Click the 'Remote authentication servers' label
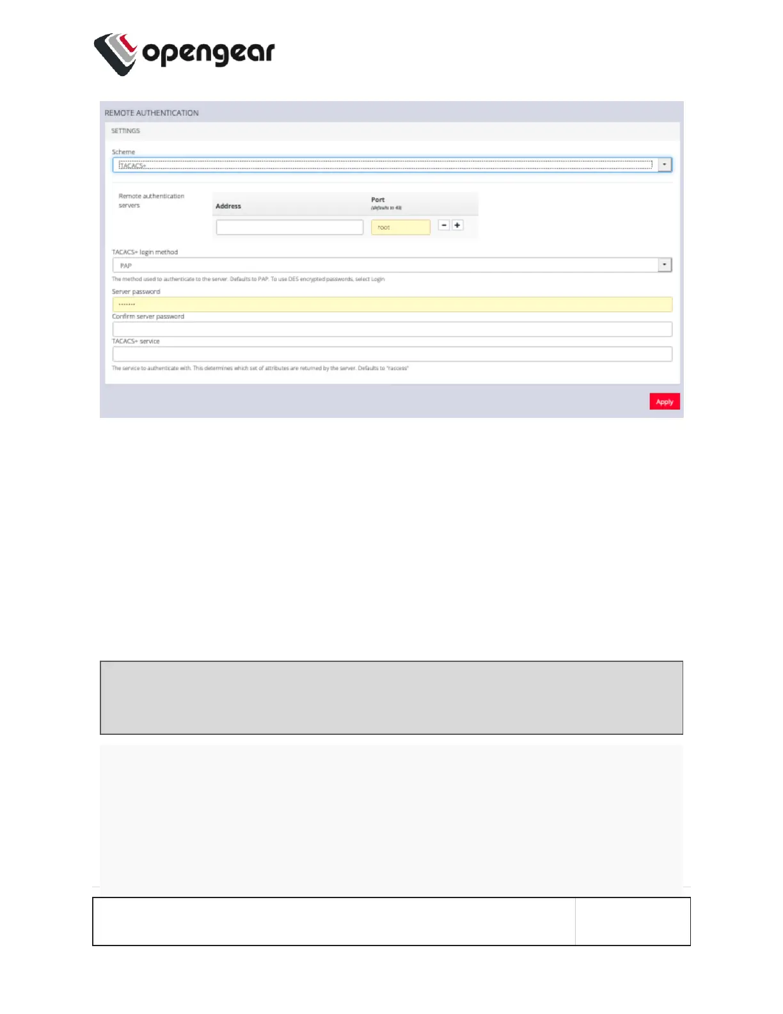 click(x=152, y=200)
